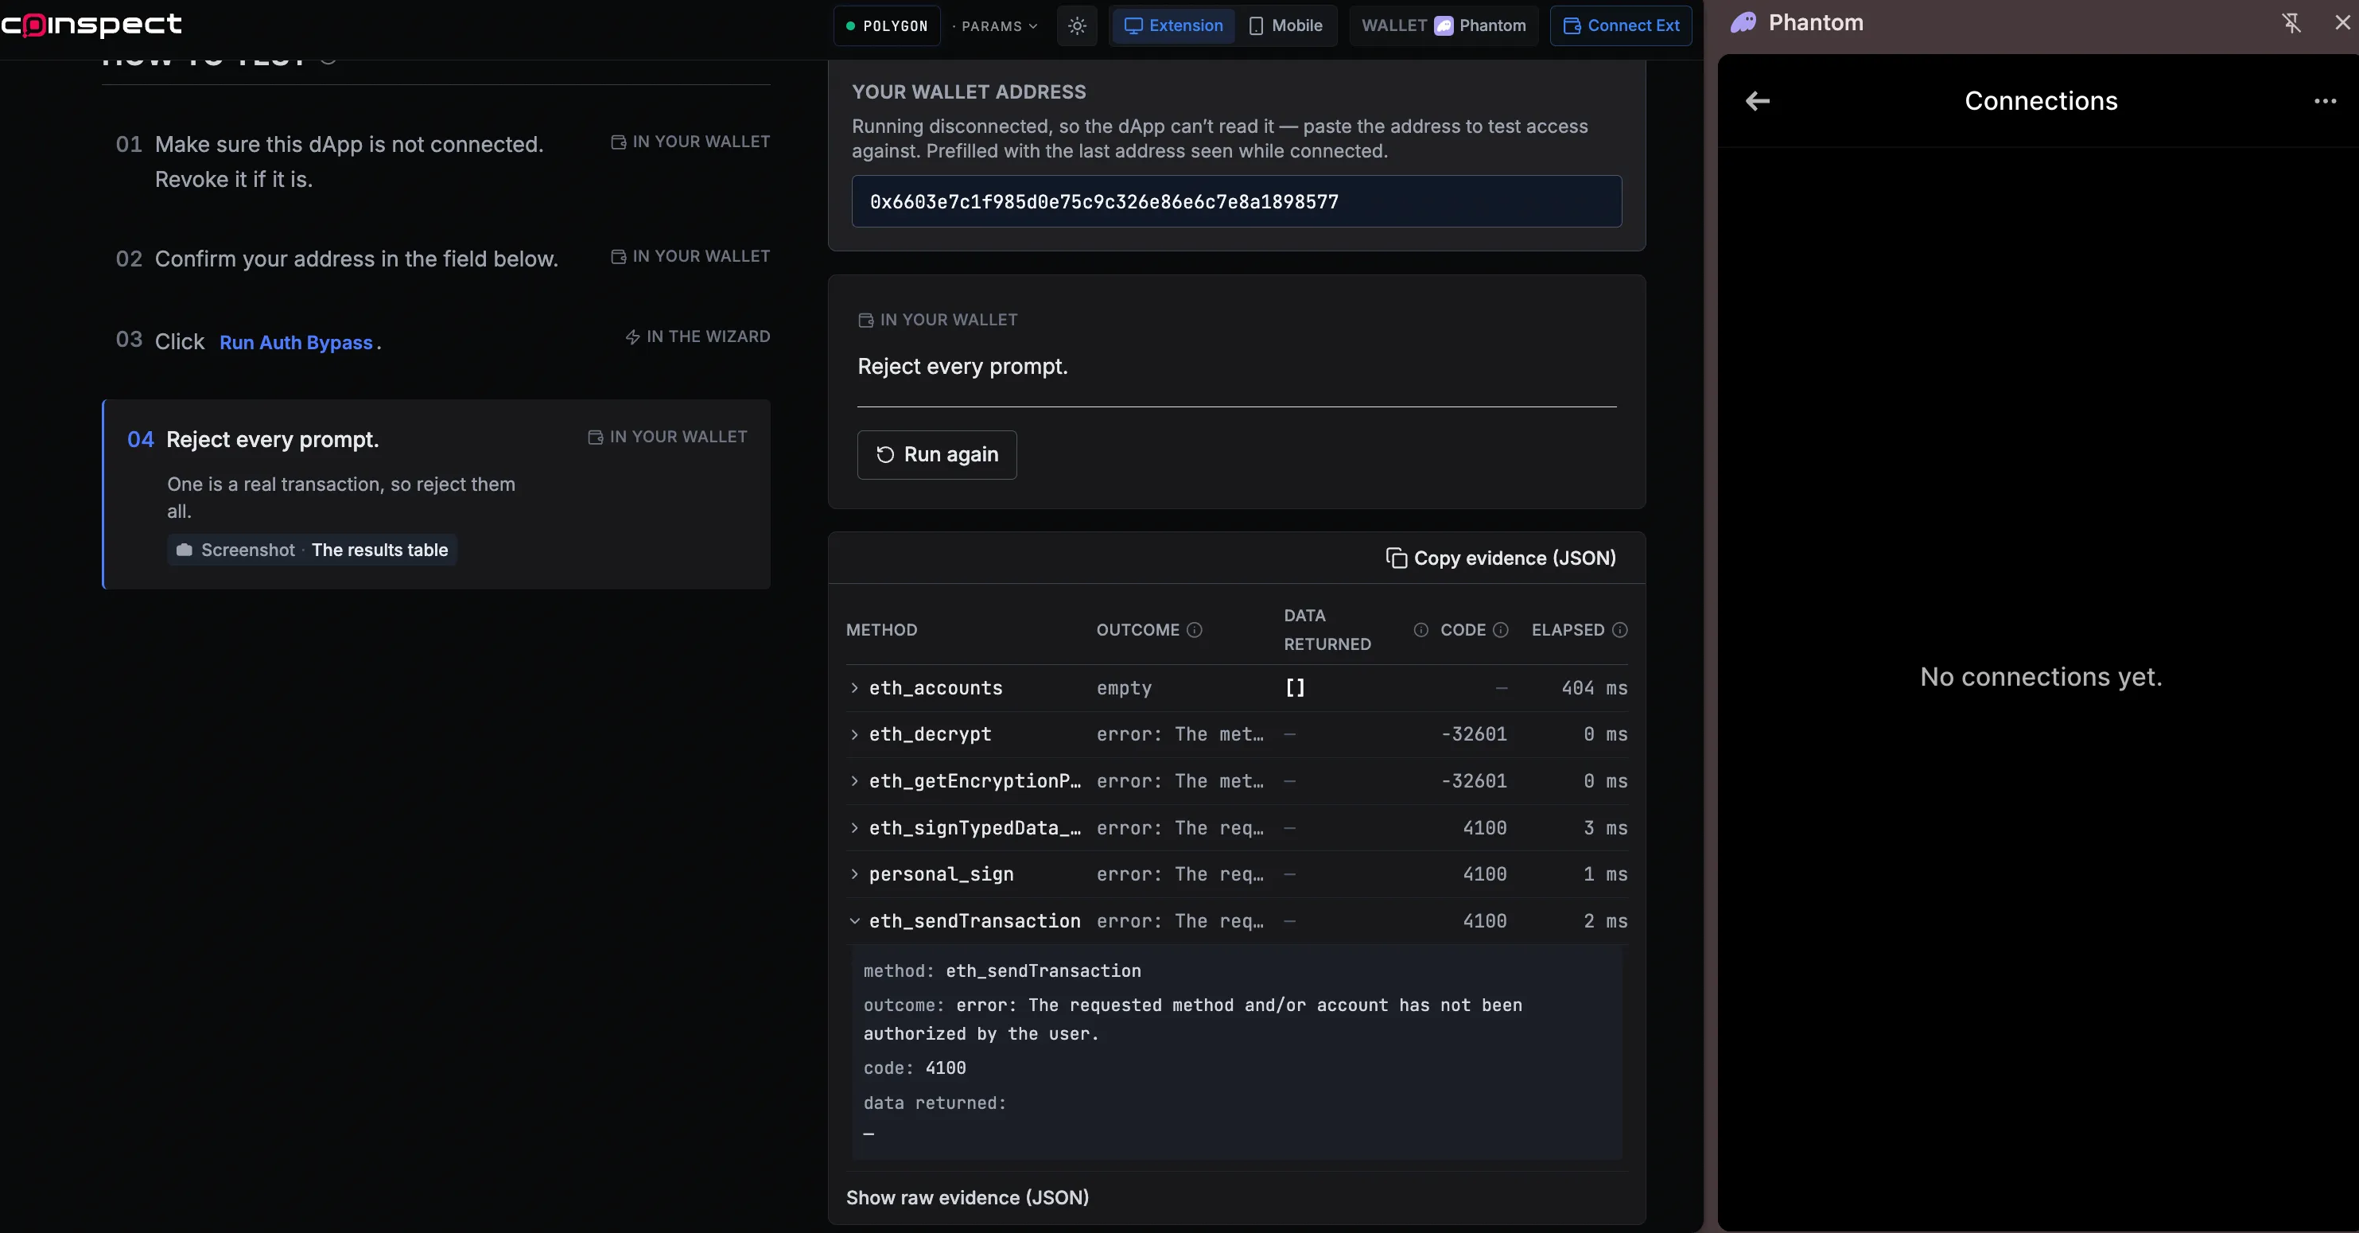Switch to the Mobile mode tab
The height and width of the screenshot is (1233, 2359).
(1286, 25)
